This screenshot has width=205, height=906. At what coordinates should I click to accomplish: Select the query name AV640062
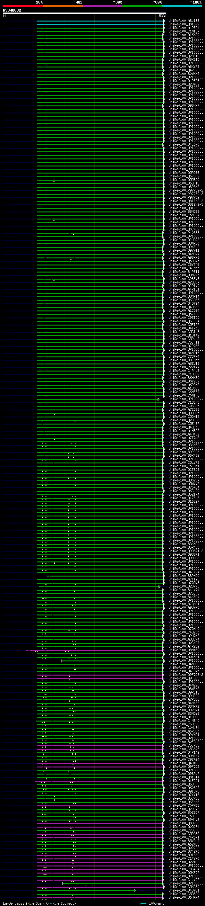[12, 10]
